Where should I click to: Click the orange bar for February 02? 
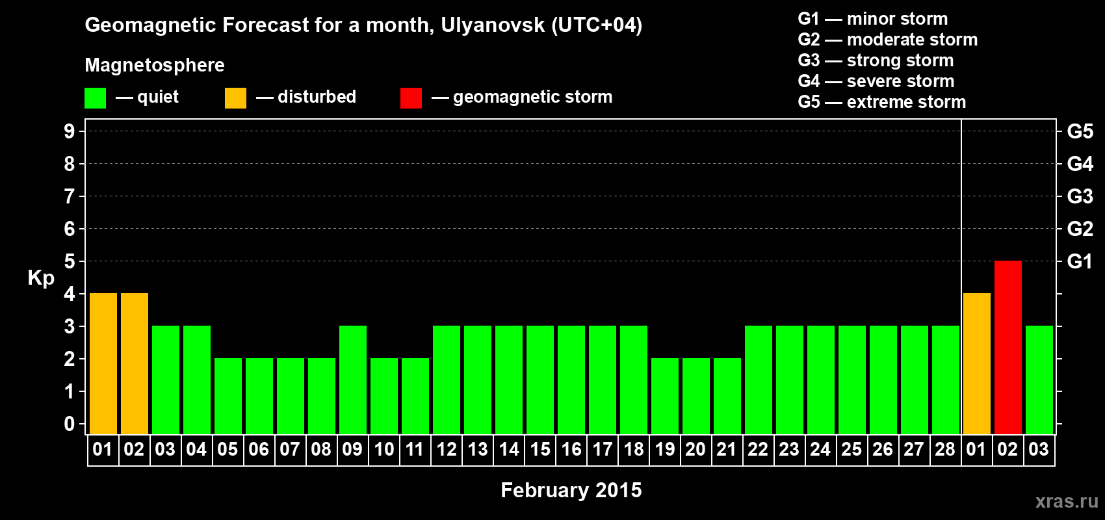pyautogui.click(x=135, y=364)
